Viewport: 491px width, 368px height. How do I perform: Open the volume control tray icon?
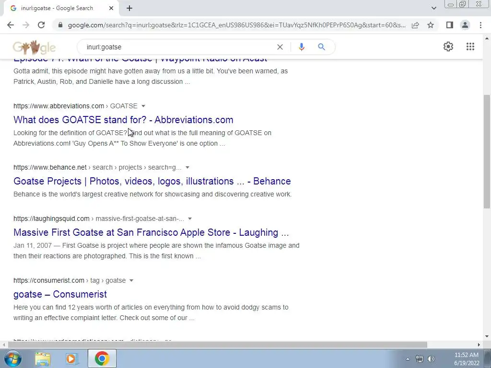pos(431,359)
